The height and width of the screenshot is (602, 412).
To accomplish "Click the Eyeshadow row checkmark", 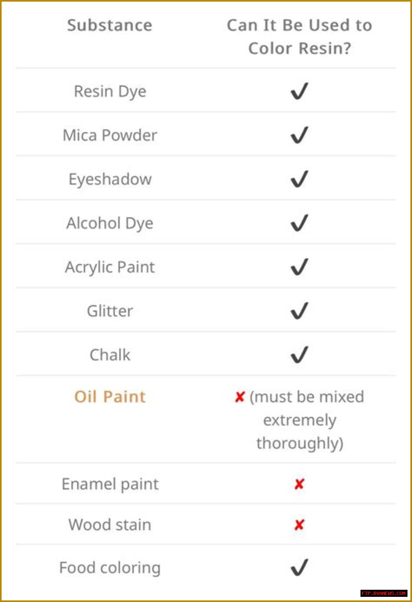I will pyautogui.click(x=299, y=179).
